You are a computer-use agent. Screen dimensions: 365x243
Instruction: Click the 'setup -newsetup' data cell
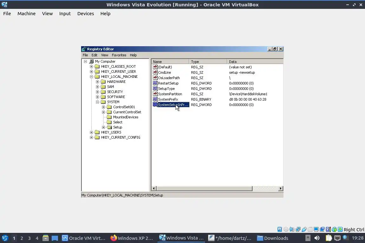click(242, 72)
